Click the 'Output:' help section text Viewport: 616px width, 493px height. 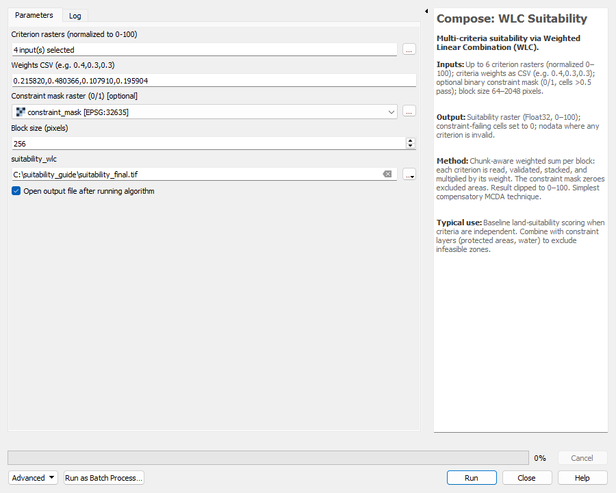[450, 117]
